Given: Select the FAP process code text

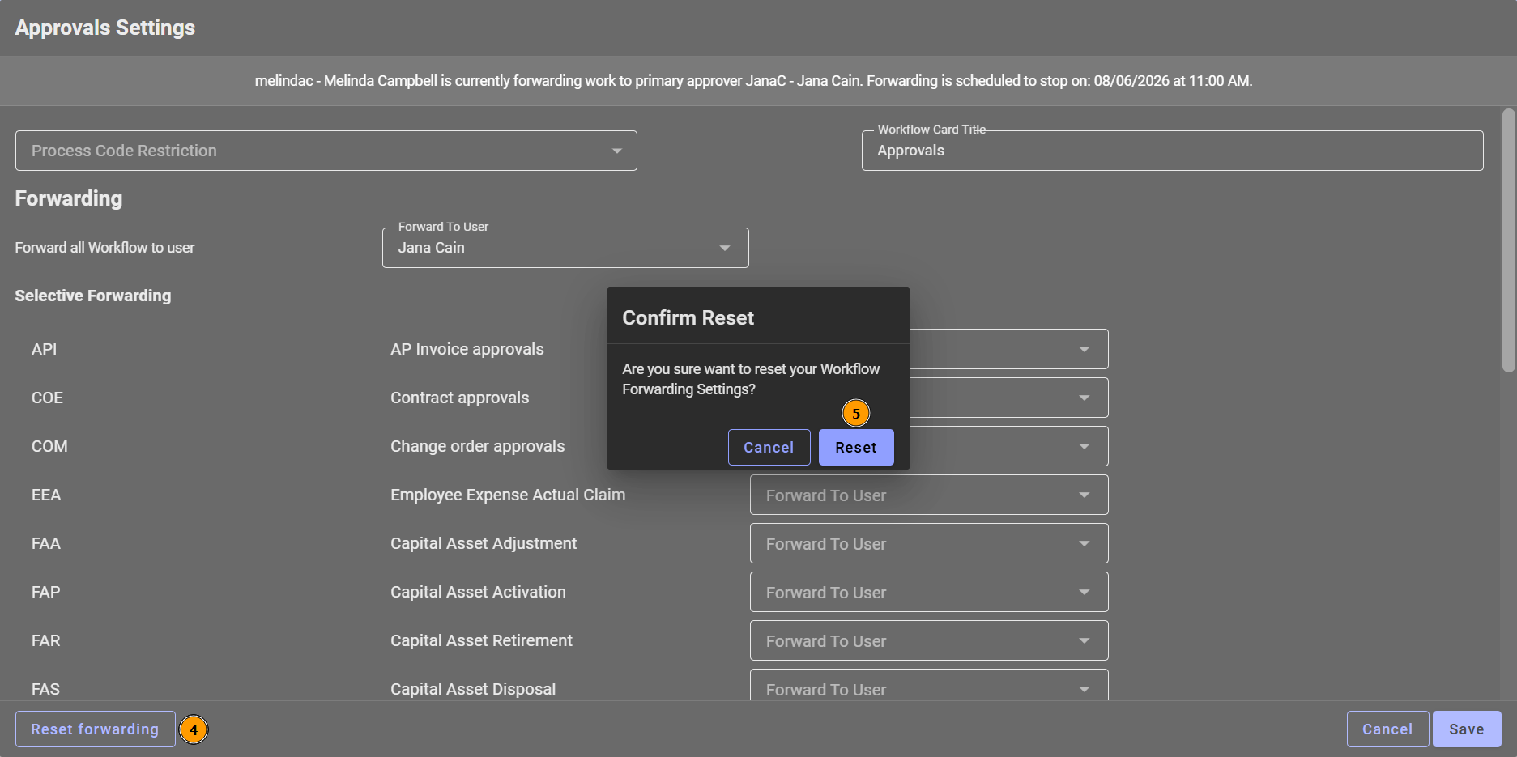Looking at the screenshot, I should [46, 592].
